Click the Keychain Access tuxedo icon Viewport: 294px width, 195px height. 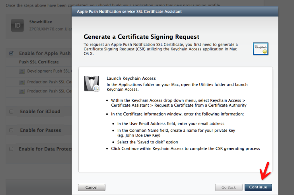pyautogui.click(x=92, y=83)
